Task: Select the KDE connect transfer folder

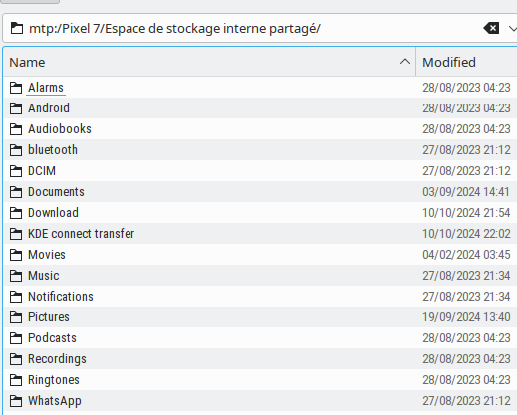Action: pos(81,234)
